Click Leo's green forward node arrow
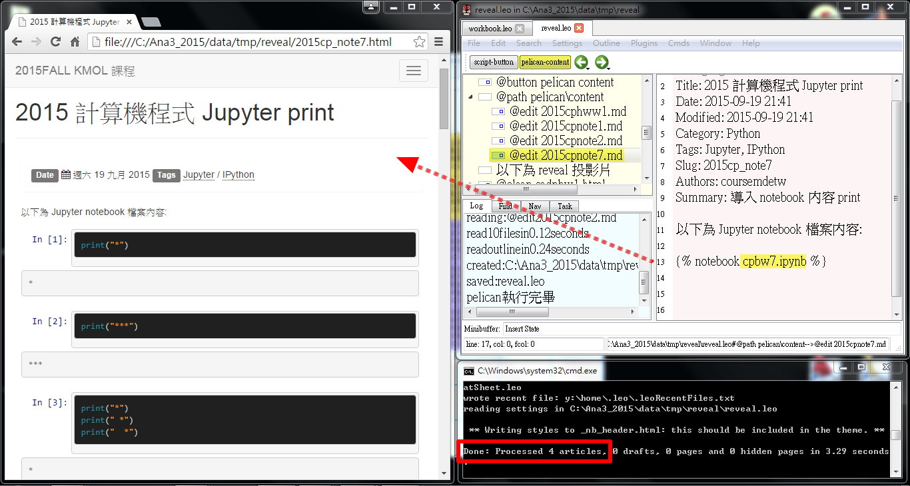Image resolution: width=910 pixels, height=486 pixels. click(x=601, y=62)
